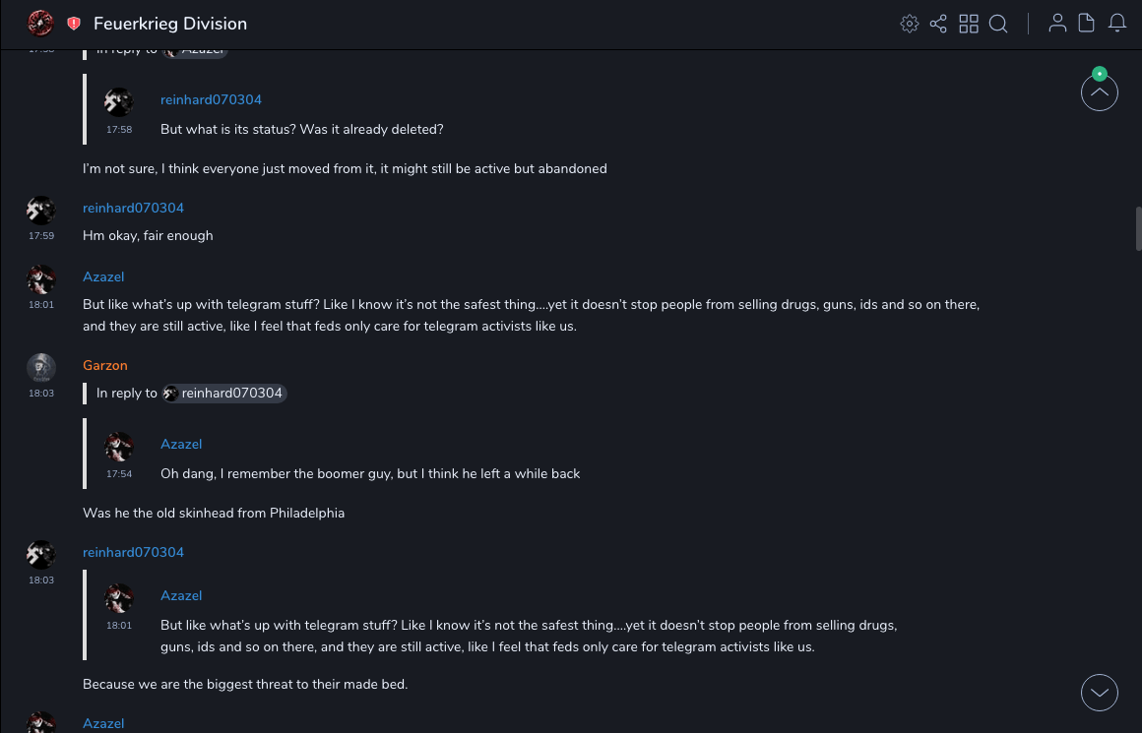
Task: Jump up with the circled up chevron
Action: point(1099,93)
